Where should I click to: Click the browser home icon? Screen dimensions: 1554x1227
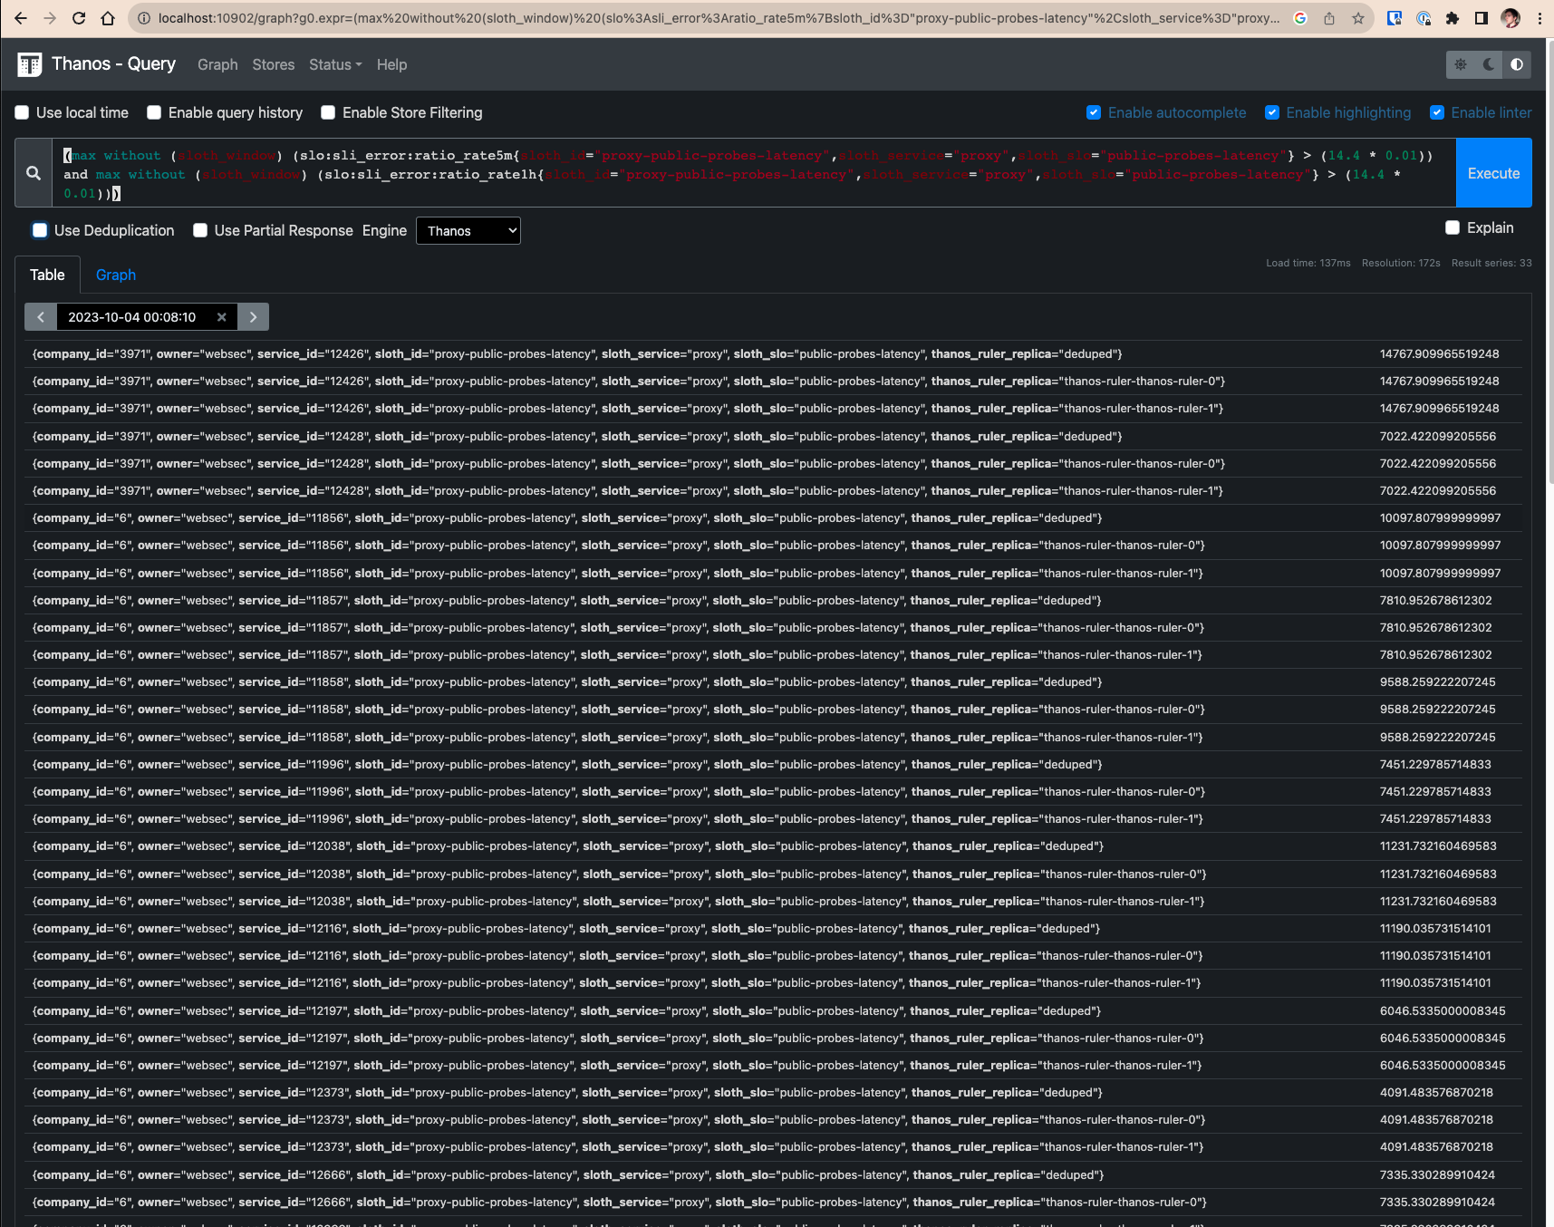[109, 17]
